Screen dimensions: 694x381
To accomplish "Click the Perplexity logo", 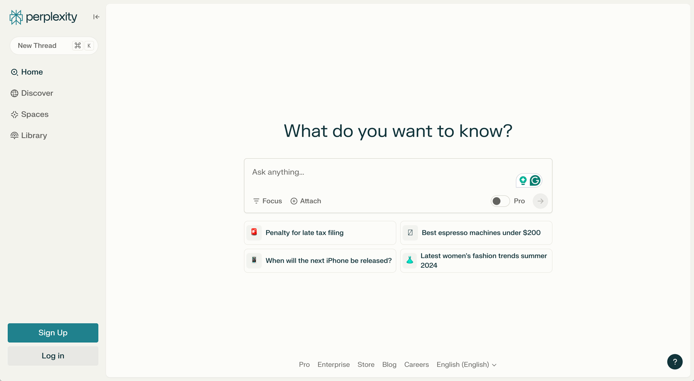I will point(43,17).
